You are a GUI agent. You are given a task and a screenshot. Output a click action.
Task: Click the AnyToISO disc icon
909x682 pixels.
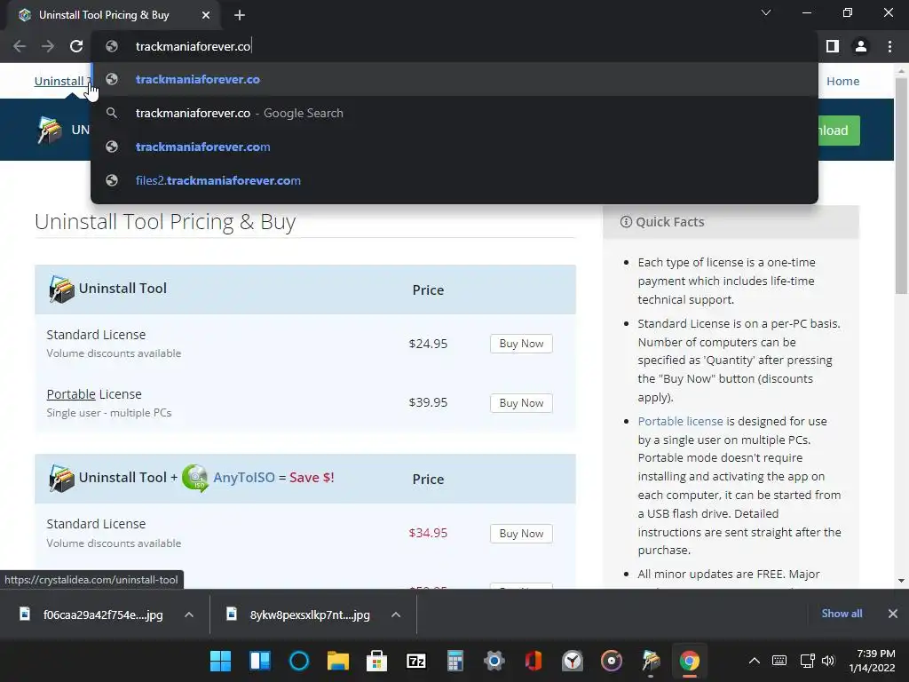(195, 478)
